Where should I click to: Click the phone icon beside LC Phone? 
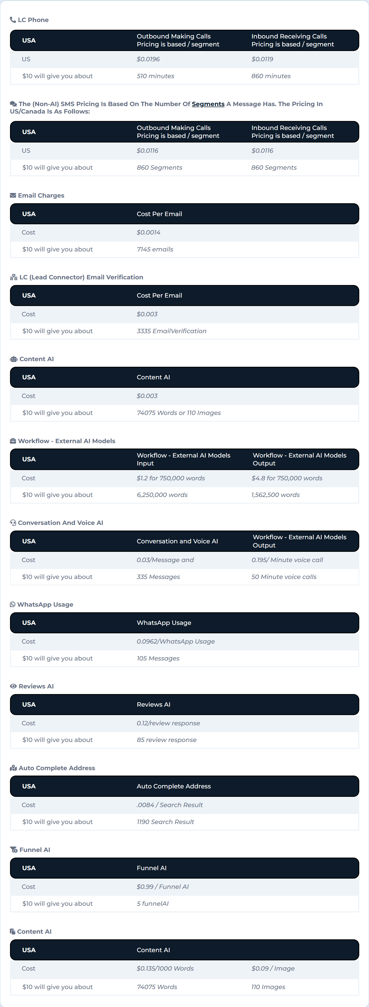(13, 19)
